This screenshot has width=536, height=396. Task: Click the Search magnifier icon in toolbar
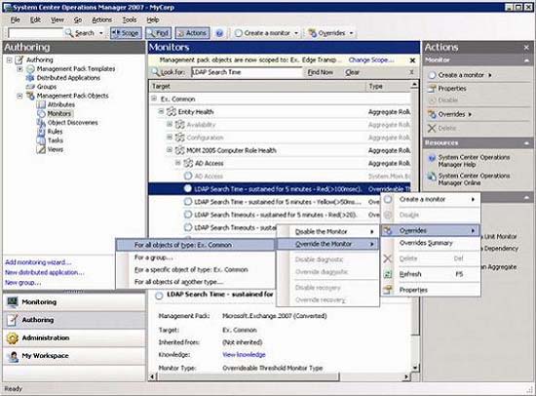(69, 33)
